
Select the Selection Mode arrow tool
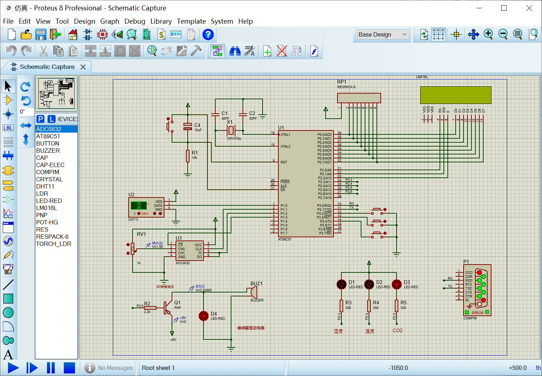8,86
